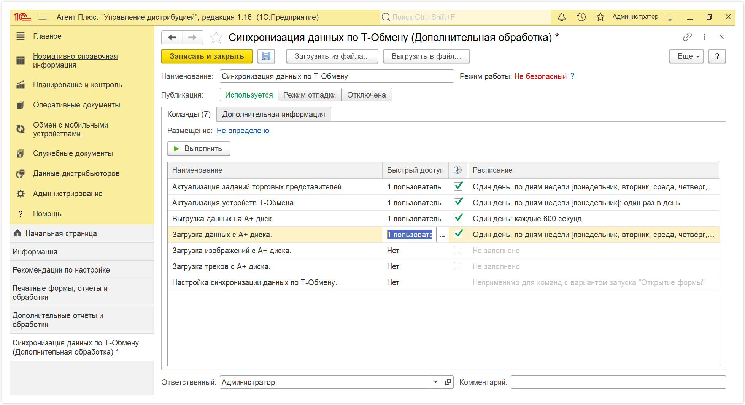Sort by Наименование column header

click(275, 170)
